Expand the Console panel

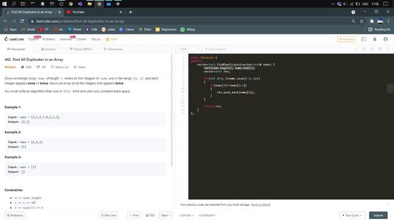pos(187,215)
